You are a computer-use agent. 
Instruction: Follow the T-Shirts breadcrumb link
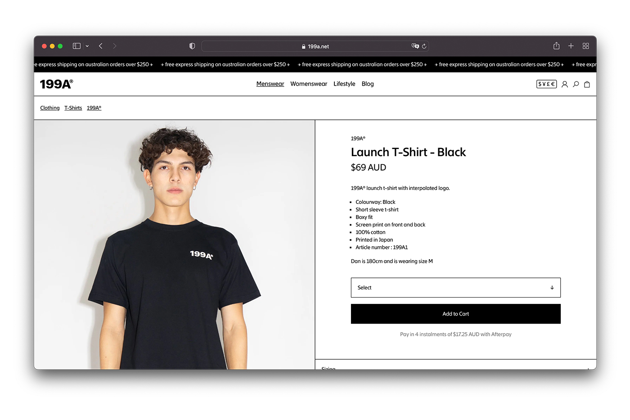pos(73,108)
